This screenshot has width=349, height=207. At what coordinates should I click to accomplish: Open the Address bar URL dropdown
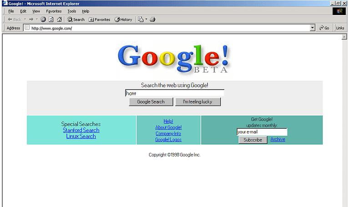click(313, 28)
